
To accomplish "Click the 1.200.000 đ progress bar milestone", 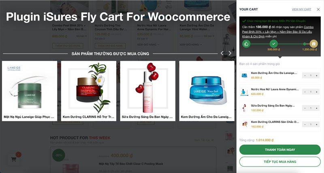I will point(309,49).
